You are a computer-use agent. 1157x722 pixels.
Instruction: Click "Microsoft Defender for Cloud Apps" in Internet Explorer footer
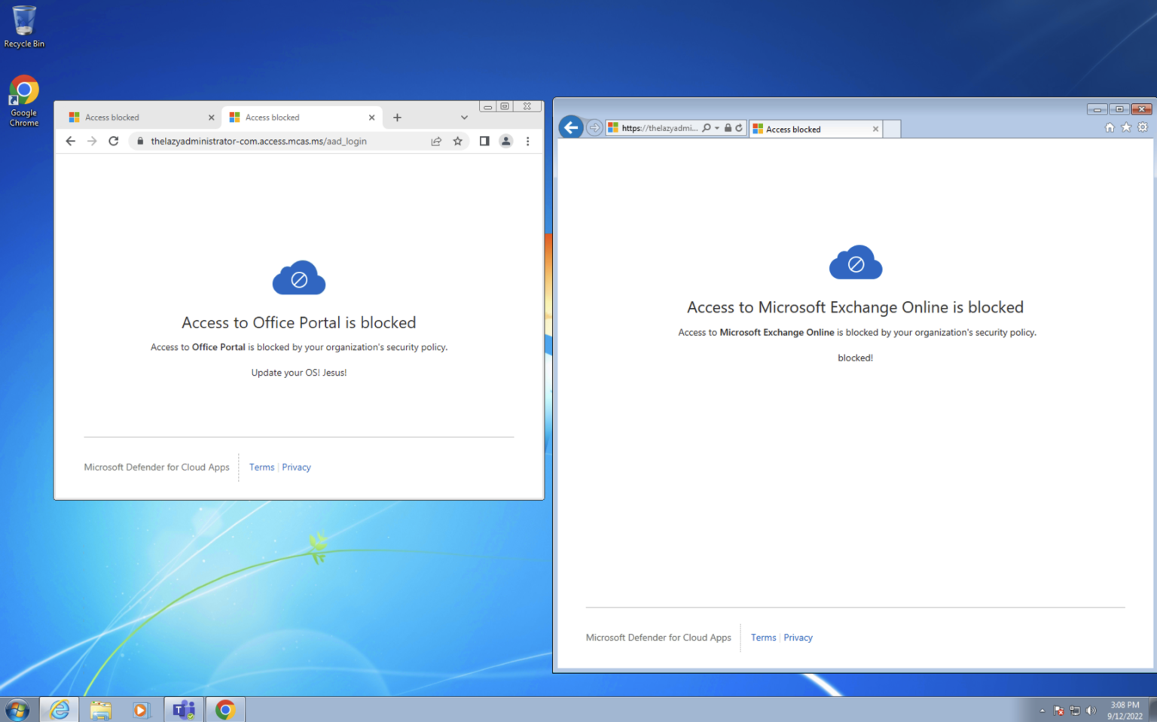[658, 638]
